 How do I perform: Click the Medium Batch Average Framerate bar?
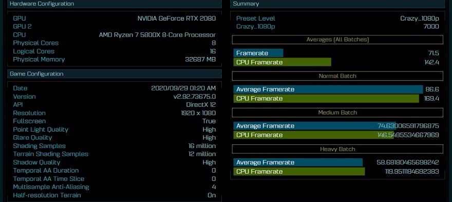coord(315,126)
